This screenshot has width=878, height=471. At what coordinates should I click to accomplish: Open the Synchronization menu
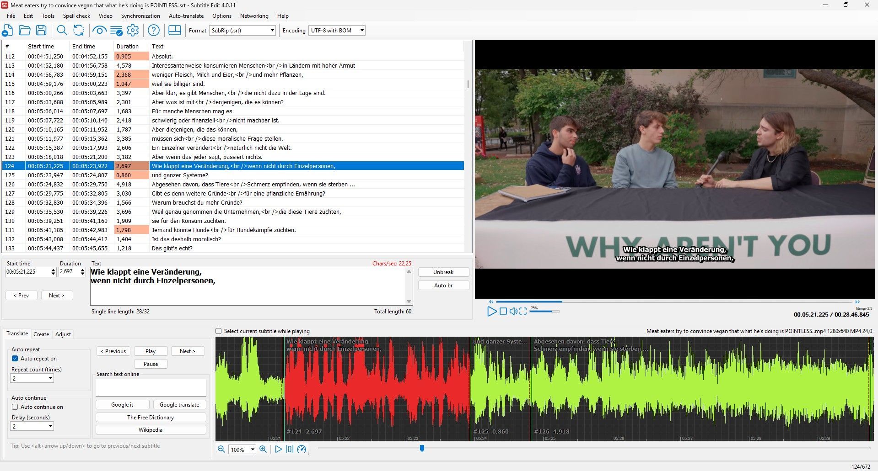coord(140,16)
